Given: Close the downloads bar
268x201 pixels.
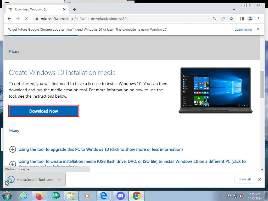Looking at the screenshot, I should [259, 179].
